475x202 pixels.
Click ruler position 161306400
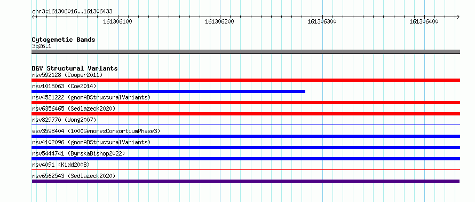tap(424, 21)
